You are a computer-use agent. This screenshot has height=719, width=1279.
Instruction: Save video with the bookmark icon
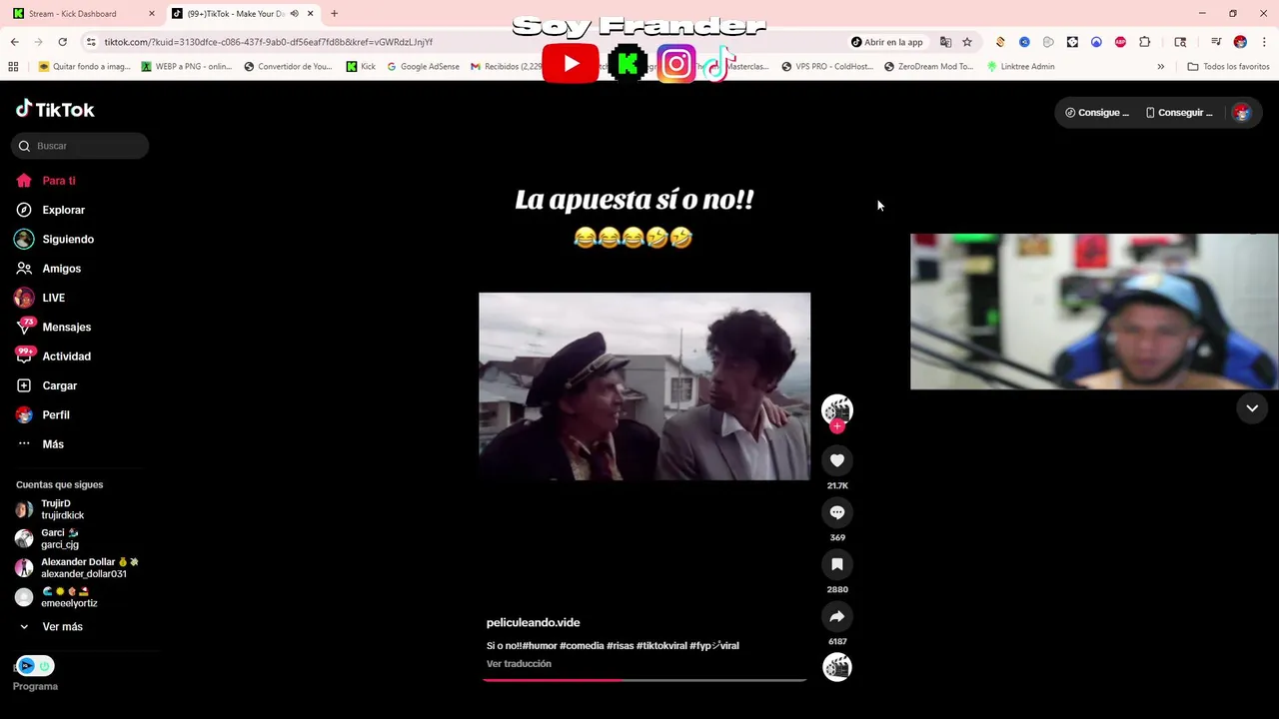[x=837, y=564]
